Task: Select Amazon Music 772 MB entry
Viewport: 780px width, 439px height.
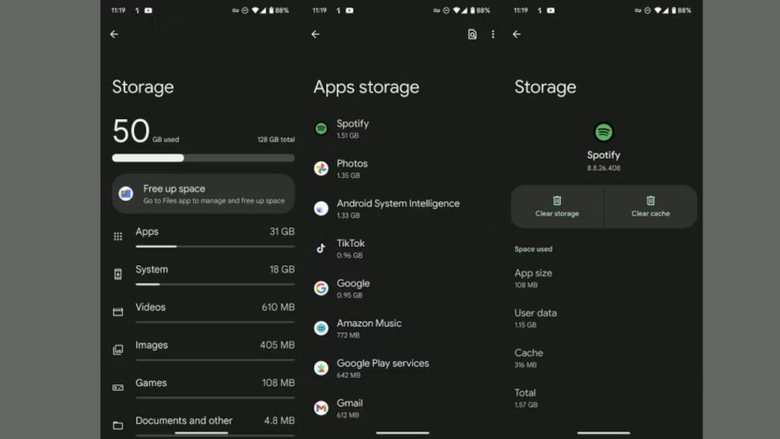Action: click(x=402, y=328)
